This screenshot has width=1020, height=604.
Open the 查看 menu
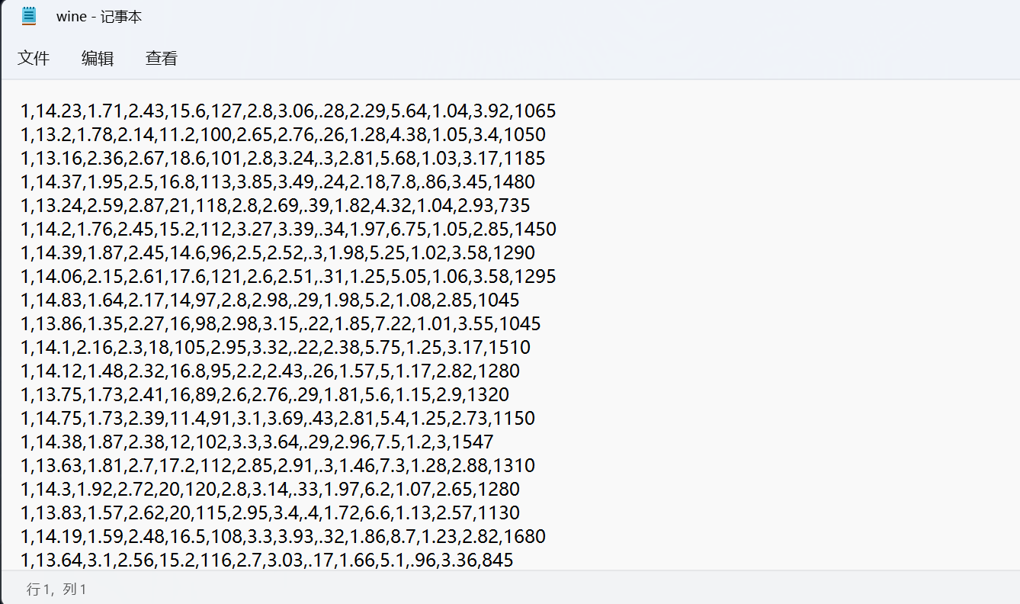pyautogui.click(x=162, y=58)
